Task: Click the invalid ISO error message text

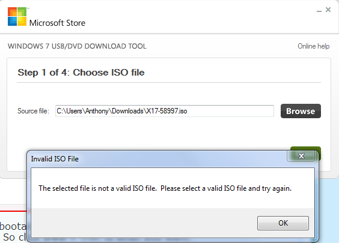Action: [165, 188]
